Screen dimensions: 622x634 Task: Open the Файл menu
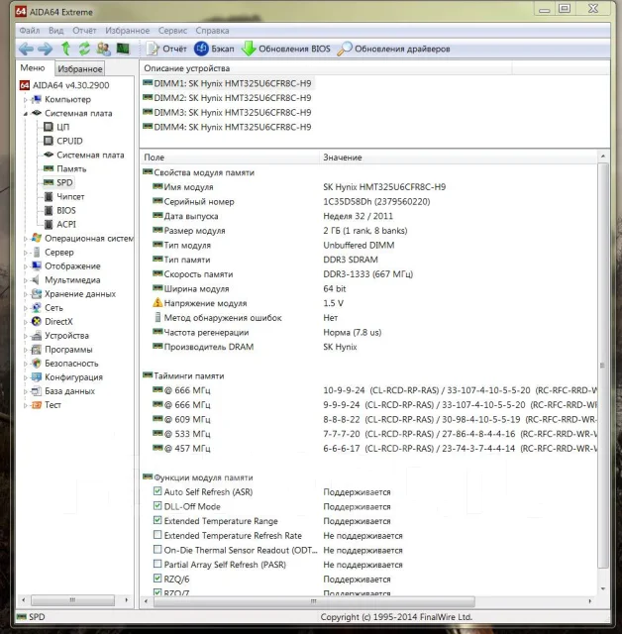29,31
